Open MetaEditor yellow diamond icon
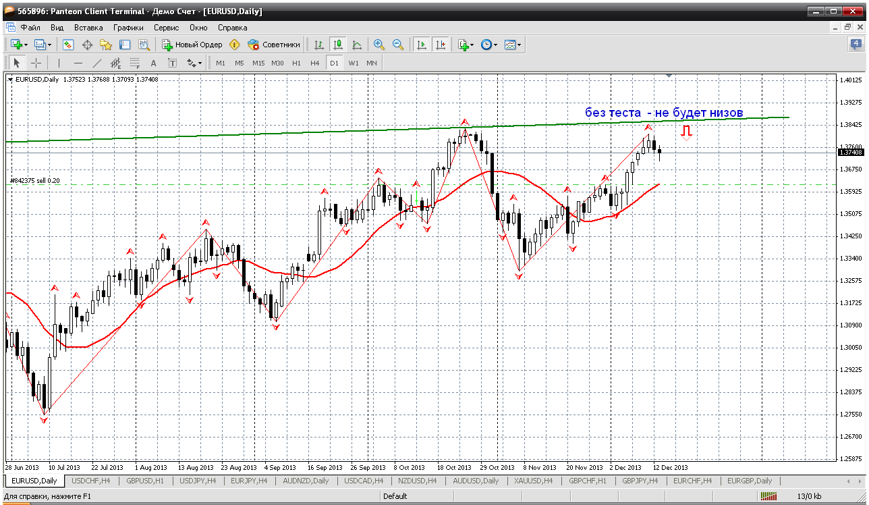 pos(234,45)
